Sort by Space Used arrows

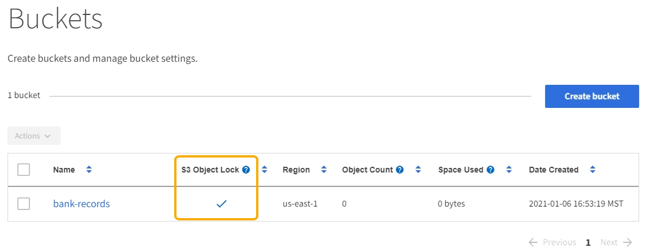(509, 170)
